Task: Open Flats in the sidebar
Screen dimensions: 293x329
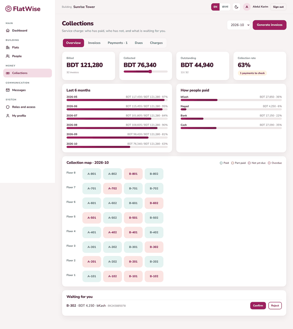Action: [x=28, y=47]
